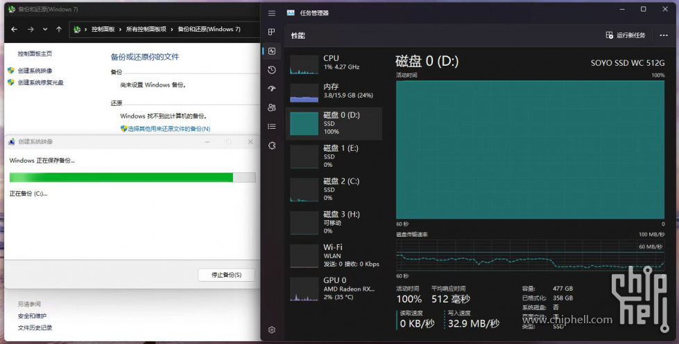
Task: Click the address bar Backup and Restore icon
Action: tap(77, 29)
